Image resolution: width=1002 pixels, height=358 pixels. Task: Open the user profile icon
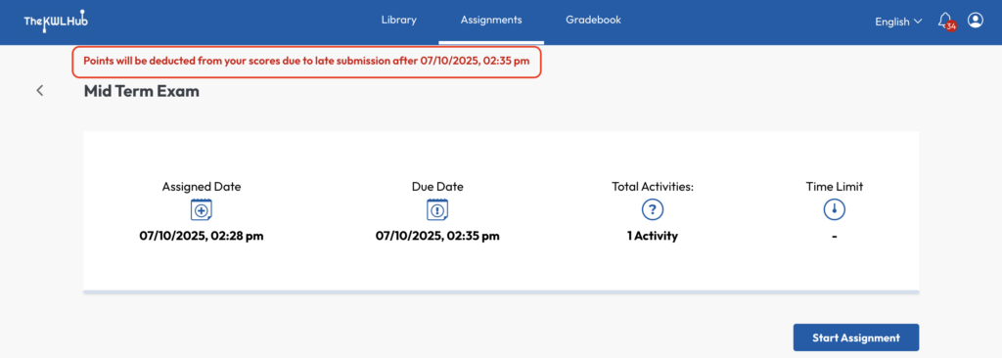[x=976, y=21]
